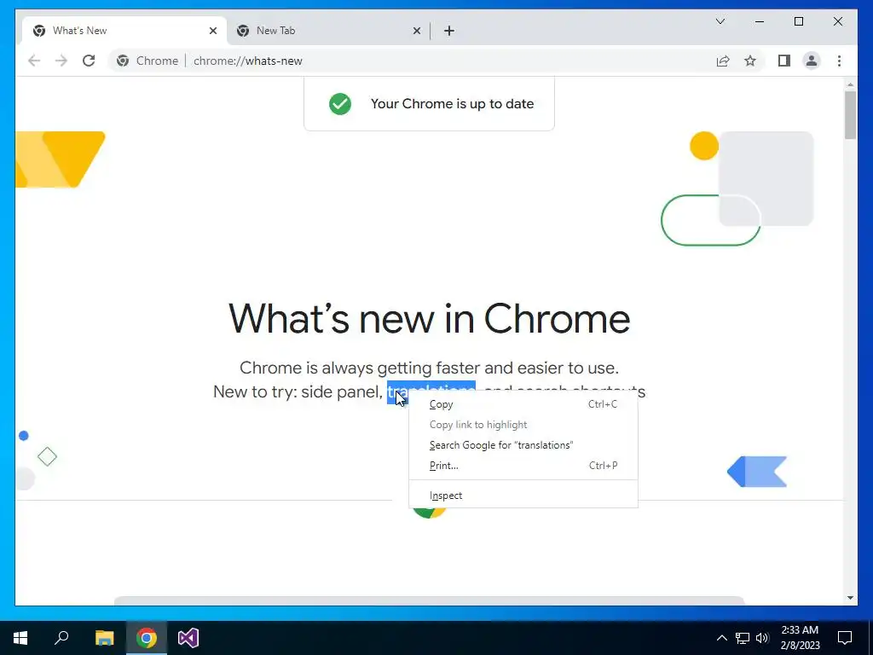Screen dimensions: 873x655
Task: Open the profile avatar menu
Action: coord(812,61)
